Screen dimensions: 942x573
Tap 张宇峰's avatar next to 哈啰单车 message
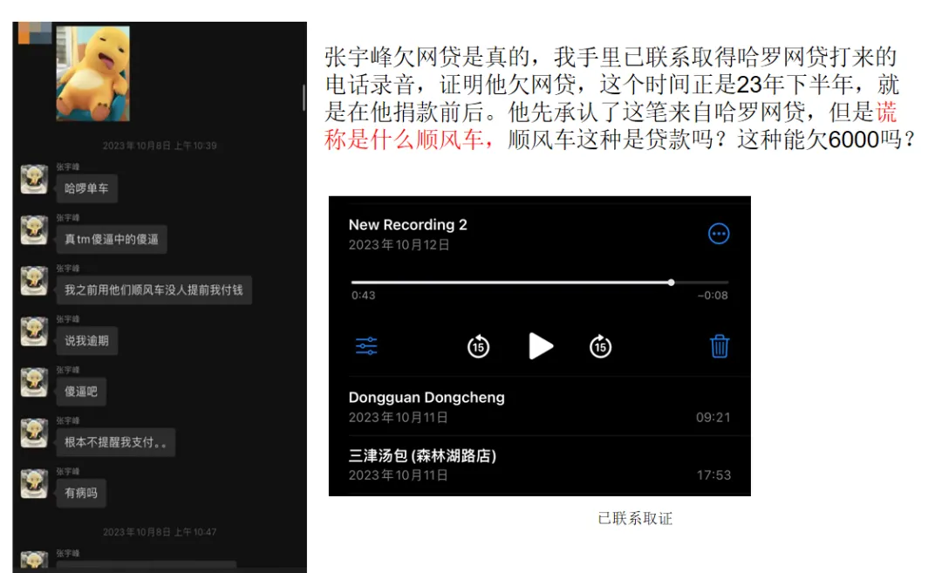pyautogui.click(x=33, y=181)
